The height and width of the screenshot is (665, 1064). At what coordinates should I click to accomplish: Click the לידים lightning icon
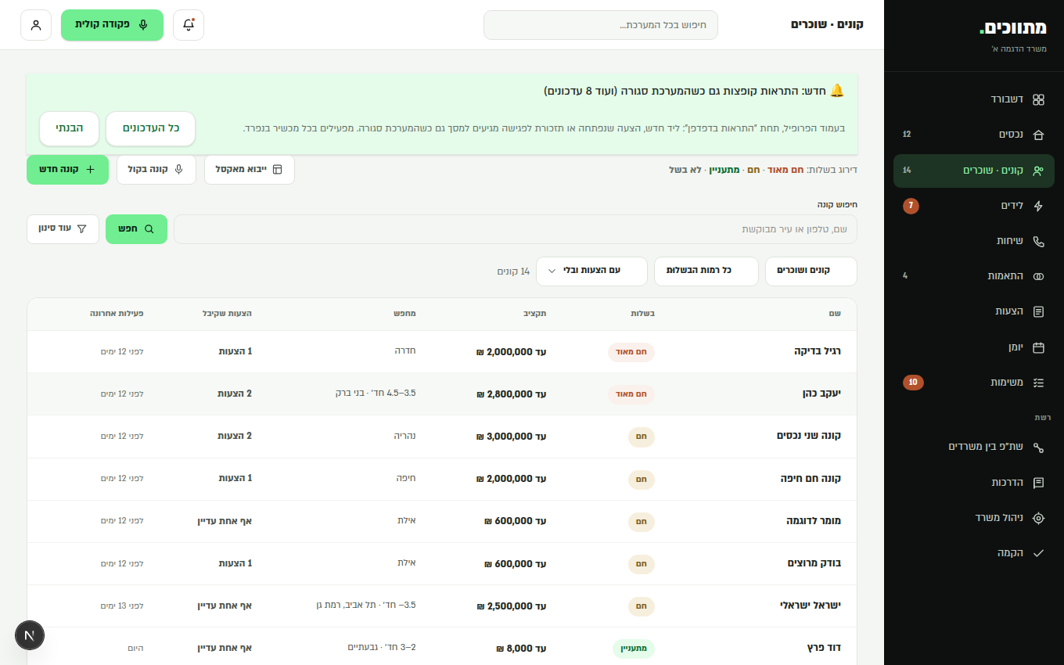1038,206
